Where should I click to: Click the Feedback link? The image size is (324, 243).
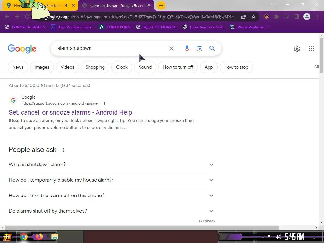[x=207, y=221]
